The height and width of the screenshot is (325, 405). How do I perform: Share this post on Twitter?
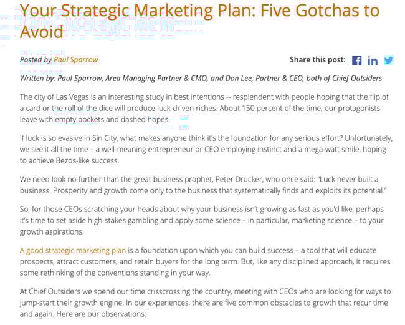(388, 61)
